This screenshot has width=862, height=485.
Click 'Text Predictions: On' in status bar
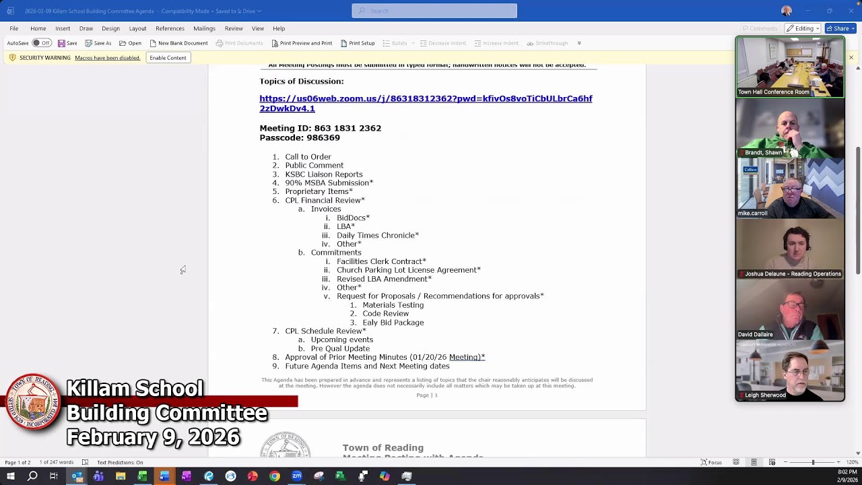[120, 462]
